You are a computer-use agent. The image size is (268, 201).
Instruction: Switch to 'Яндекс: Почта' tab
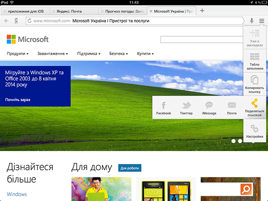pos(74,11)
